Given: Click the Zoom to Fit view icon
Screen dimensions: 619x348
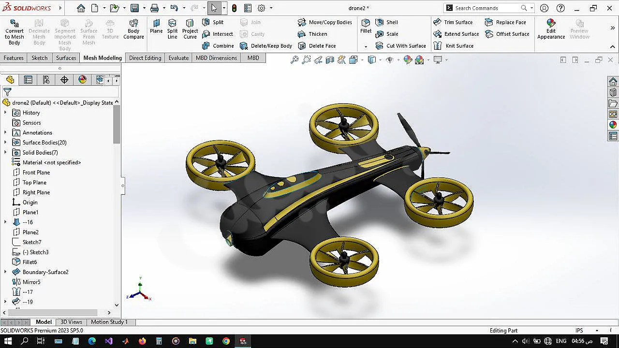Looking at the screenshot, I should click(295, 60).
